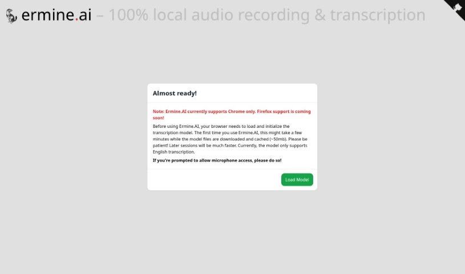Click the red dot in ermine.ai
The image size is (465, 274).
tap(76, 20)
